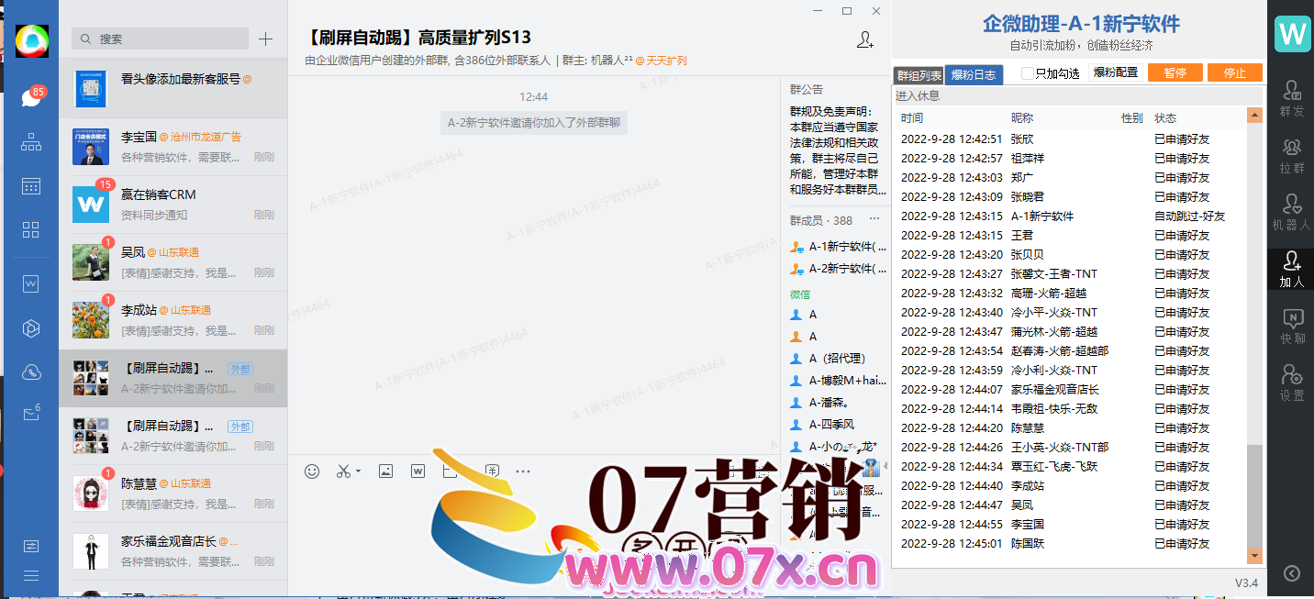
Task: Click the W file-style icon in left sidebar
Action: 31,284
